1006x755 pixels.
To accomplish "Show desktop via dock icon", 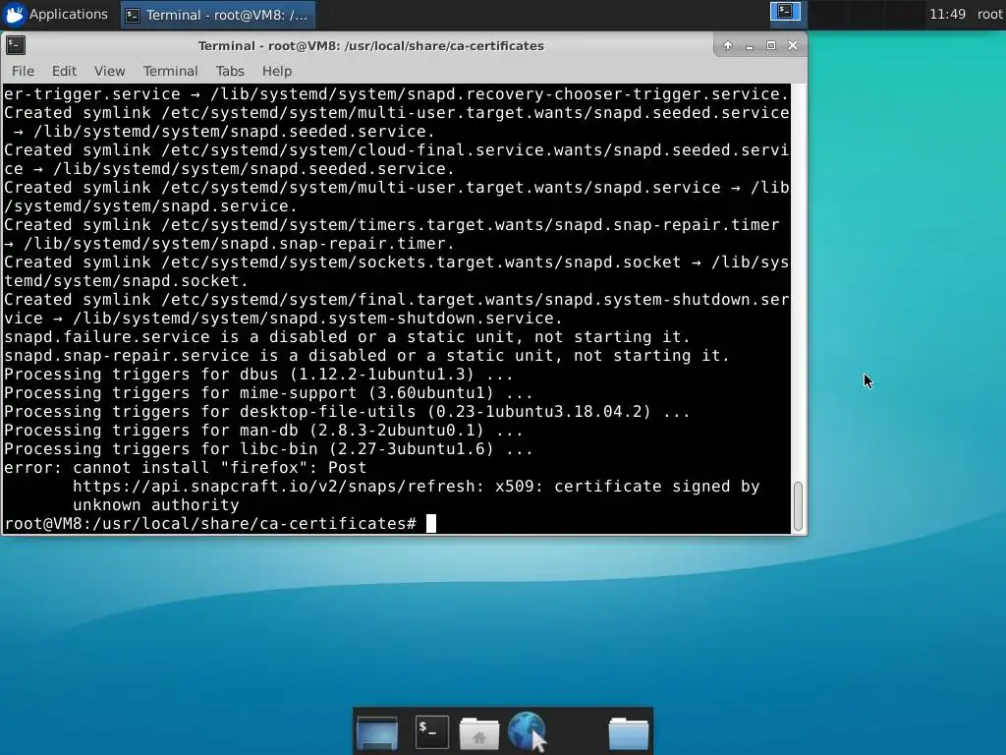I will 377,731.
